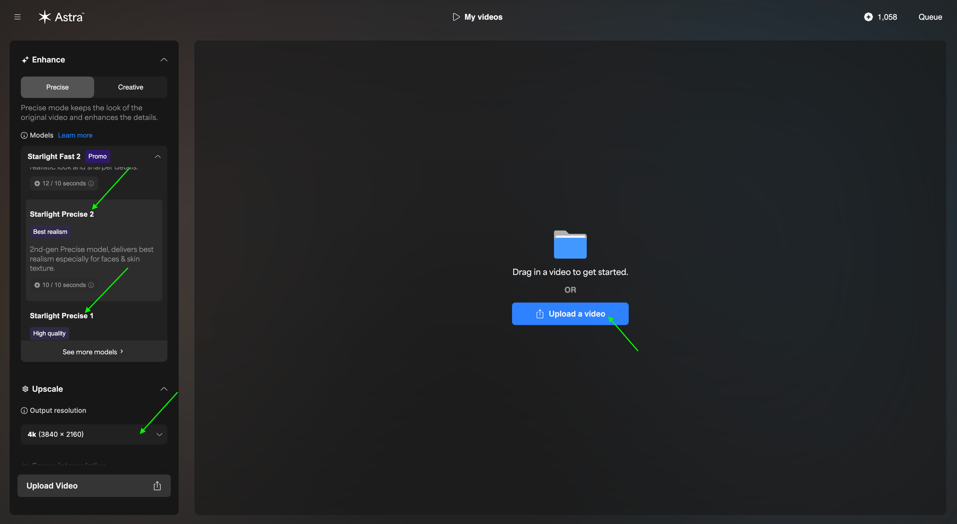Open the Queue
This screenshot has height=524, width=957.
click(x=930, y=17)
